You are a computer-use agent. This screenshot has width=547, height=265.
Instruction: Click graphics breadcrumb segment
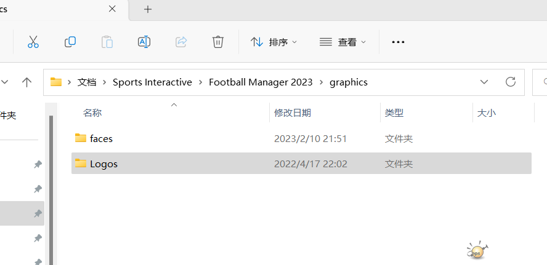pyautogui.click(x=349, y=82)
